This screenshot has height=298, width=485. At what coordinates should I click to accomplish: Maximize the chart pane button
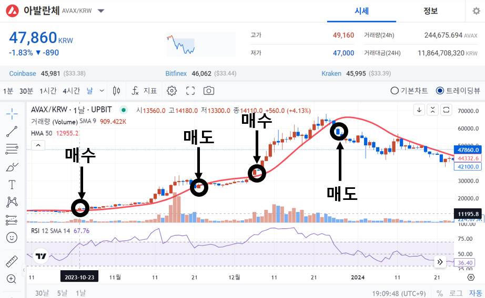click(446, 110)
